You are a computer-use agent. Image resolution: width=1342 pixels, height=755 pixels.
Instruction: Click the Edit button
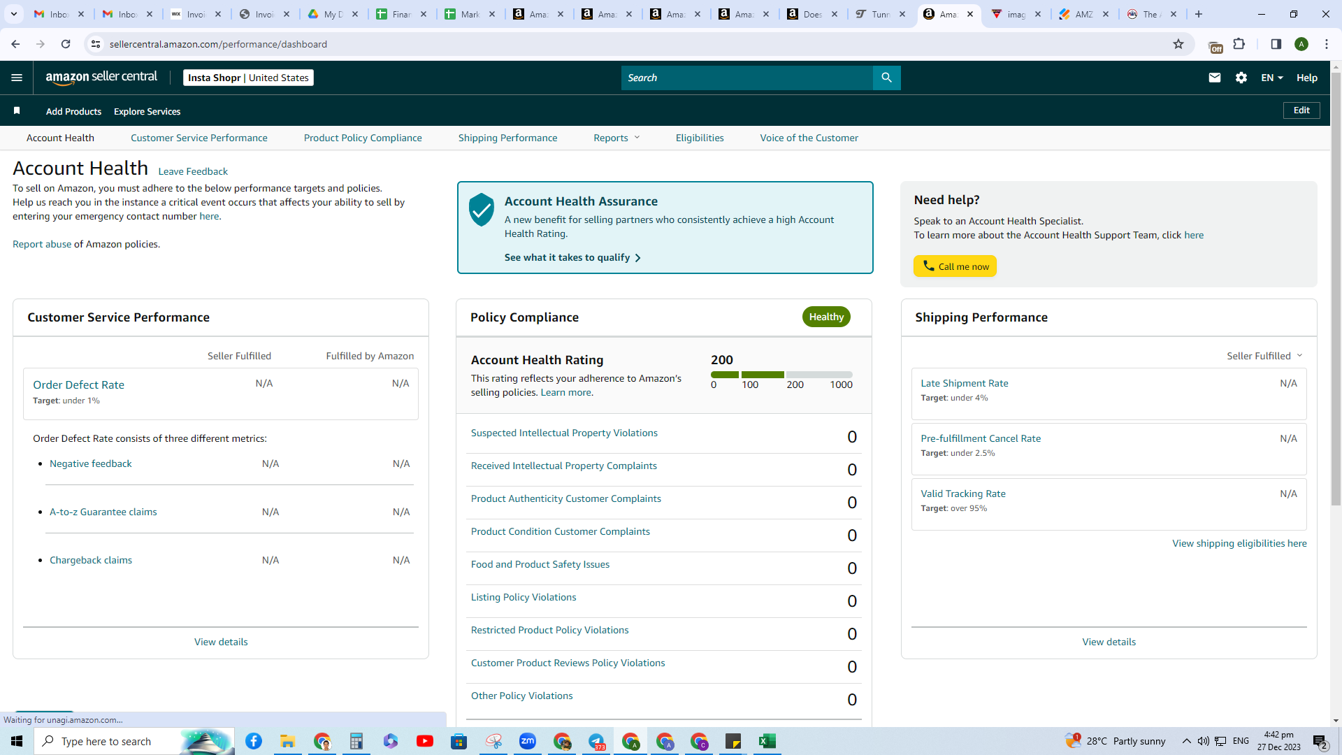click(x=1301, y=110)
